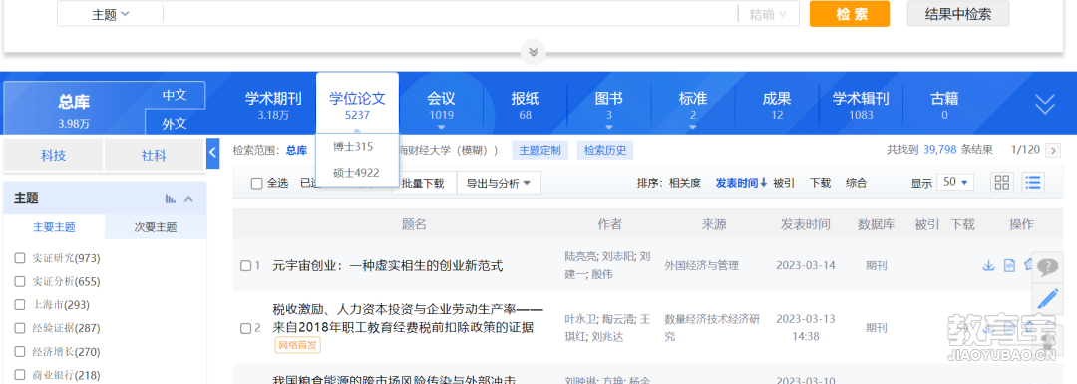Viewport: 1077px width, 384px height.
Task: Click the 总库 link in 检索范围
Action: click(x=297, y=150)
